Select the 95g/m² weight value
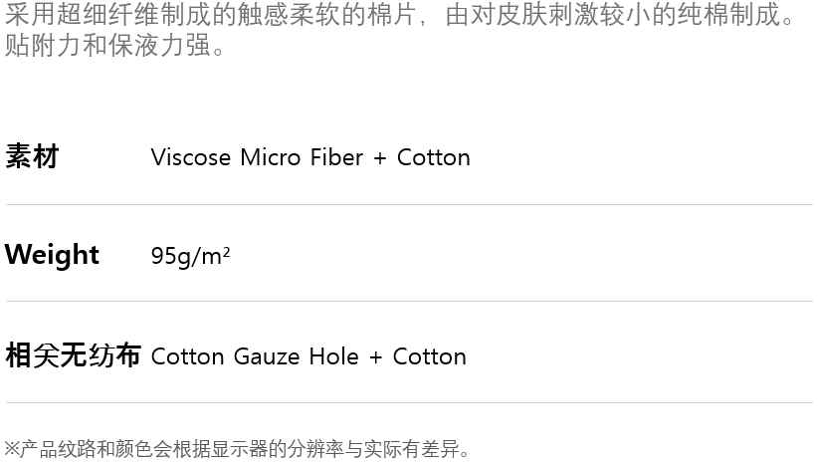The image size is (818, 462). click(x=190, y=256)
